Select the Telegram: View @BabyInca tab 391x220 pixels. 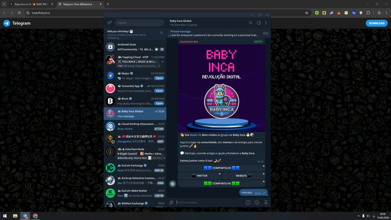tap(80, 4)
